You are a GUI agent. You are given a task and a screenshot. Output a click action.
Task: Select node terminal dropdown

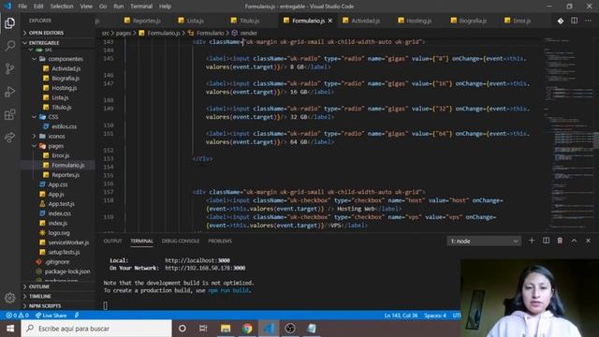click(x=484, y=242)
